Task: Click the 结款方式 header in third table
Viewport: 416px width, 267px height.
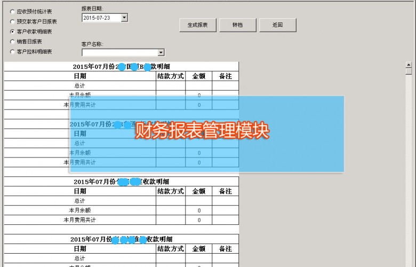Action: tap(171, 191)
